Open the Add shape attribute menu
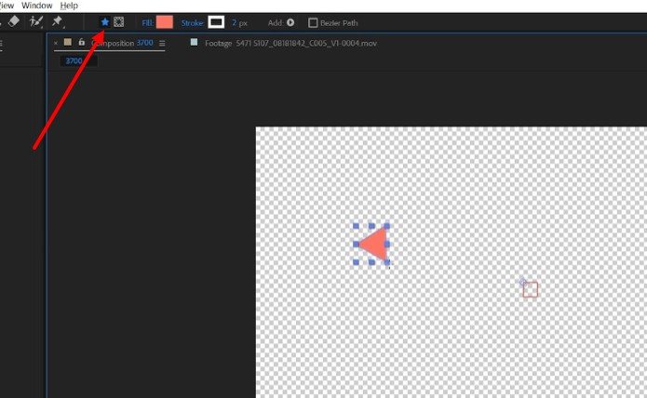The image size is (647, 398). pyautogui.click(x=290, y=22)
